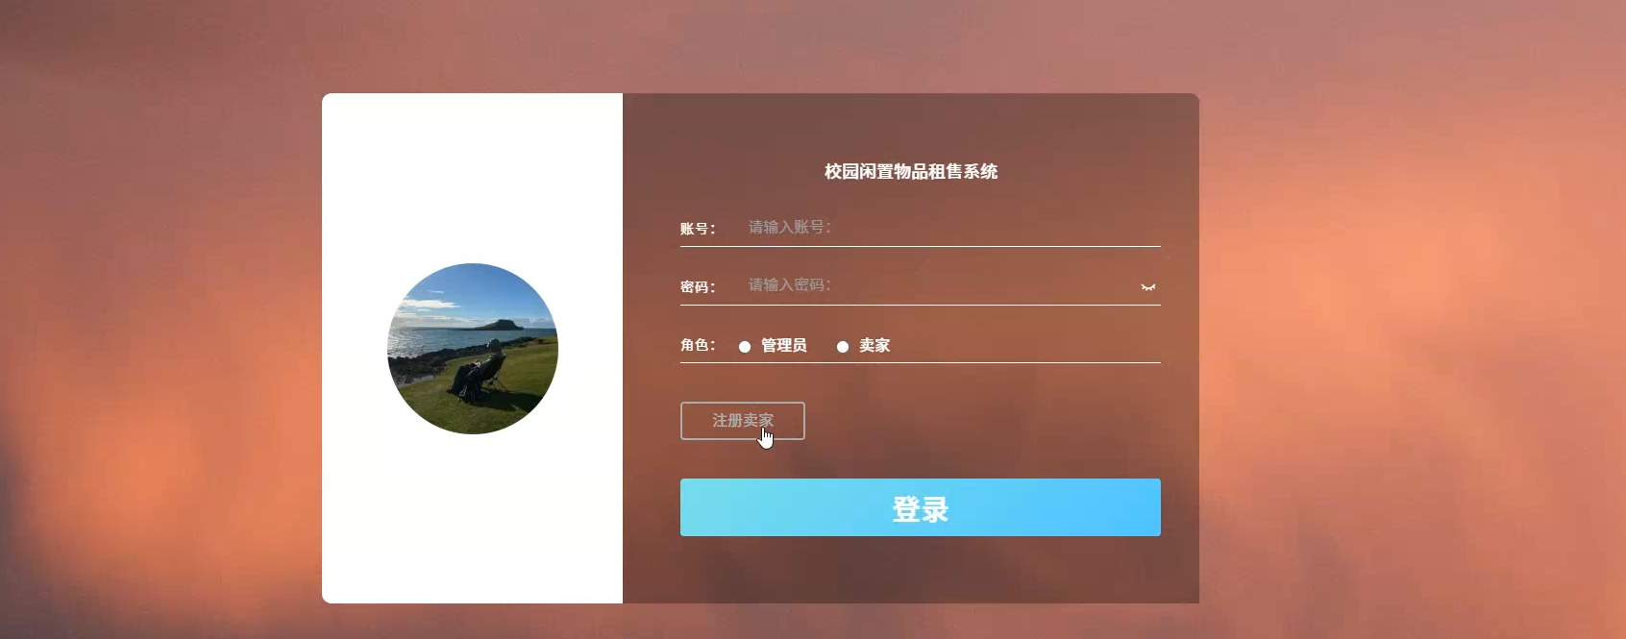Click the 角色 field label
Screen dimensions: 1626x639
(698, 345)
